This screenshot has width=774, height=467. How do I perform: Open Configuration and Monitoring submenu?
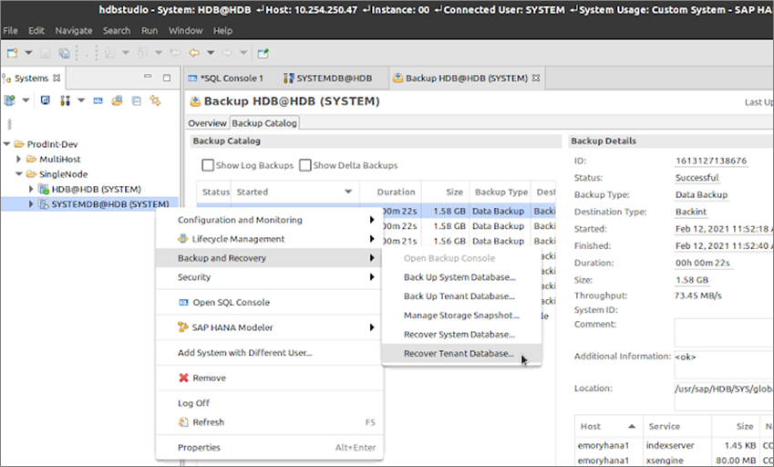270,220
